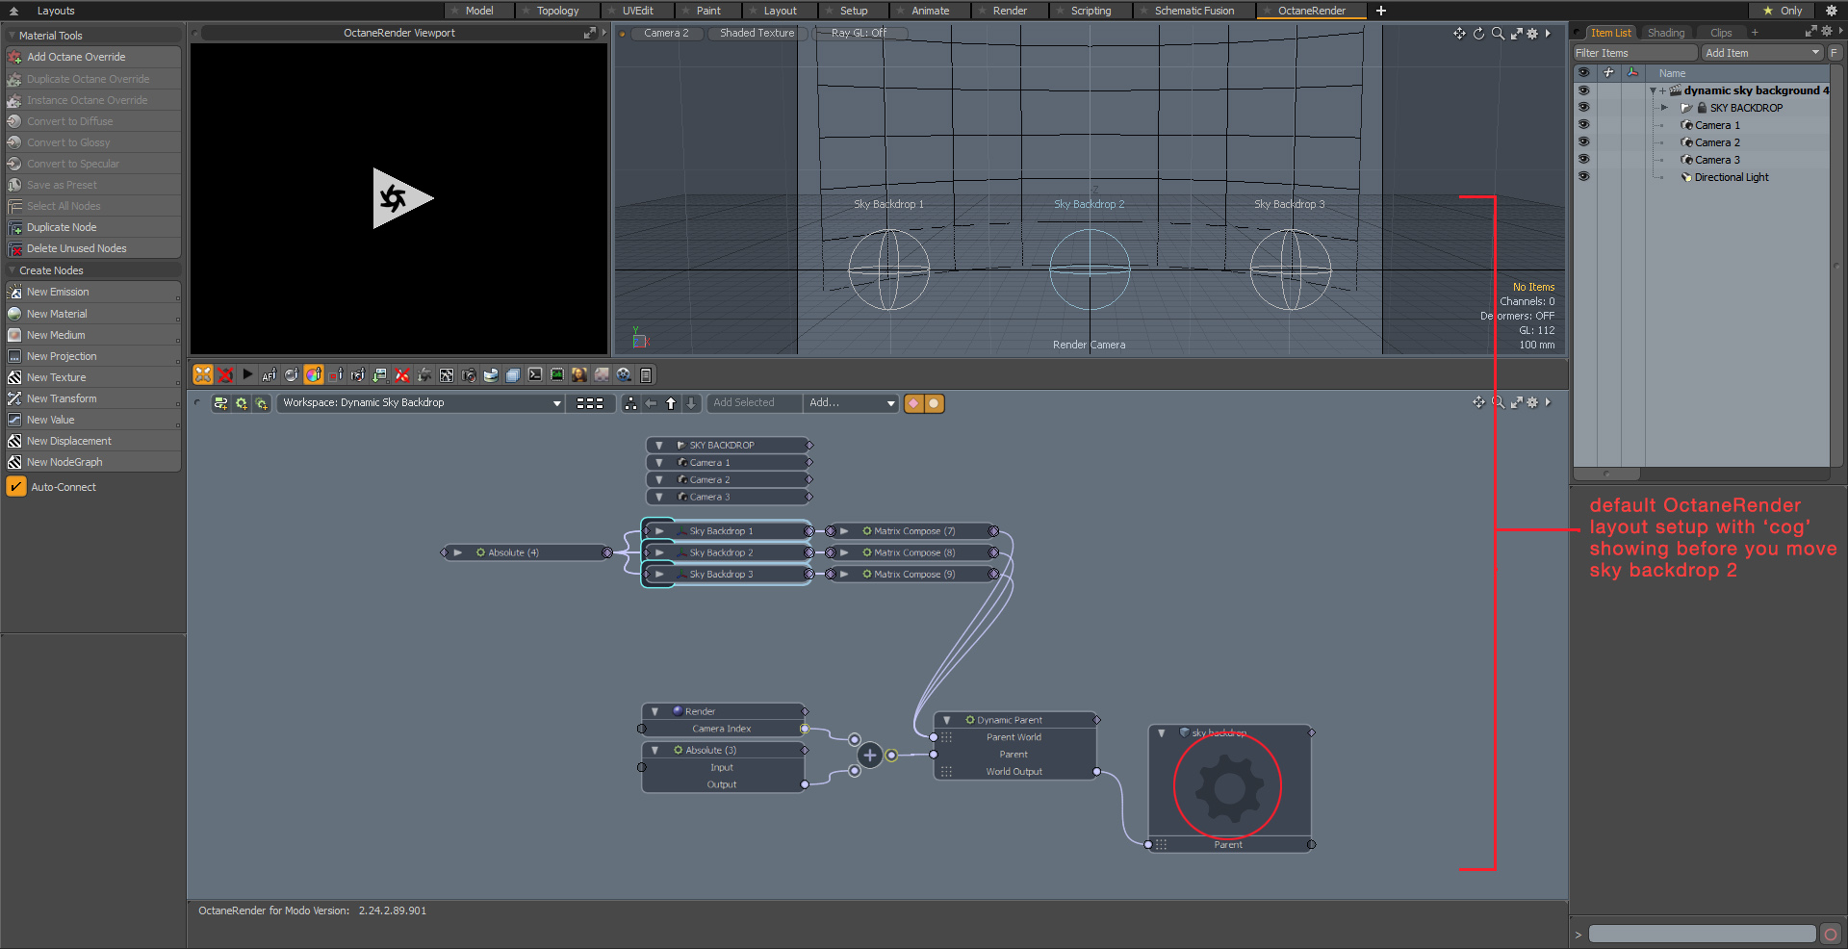
Task: Toggle the Auto-Connect checkbox
Action: click(16, 487)
